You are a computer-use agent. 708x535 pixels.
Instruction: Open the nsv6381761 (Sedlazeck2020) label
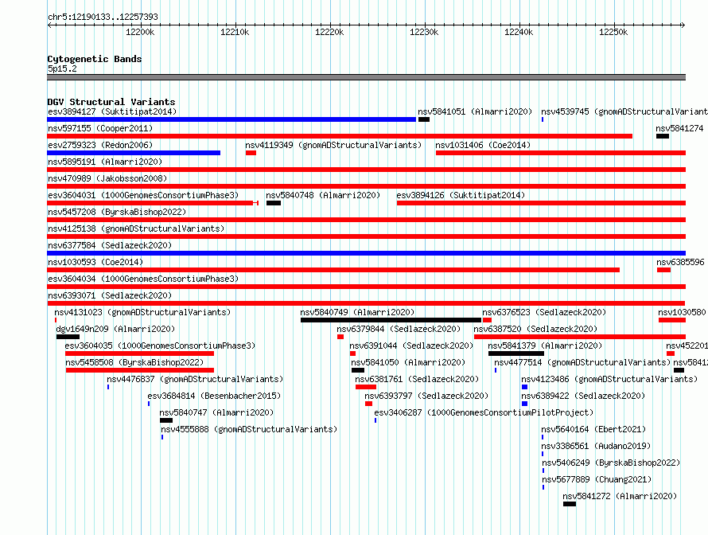pyautogui.click(x=417, y=379)
